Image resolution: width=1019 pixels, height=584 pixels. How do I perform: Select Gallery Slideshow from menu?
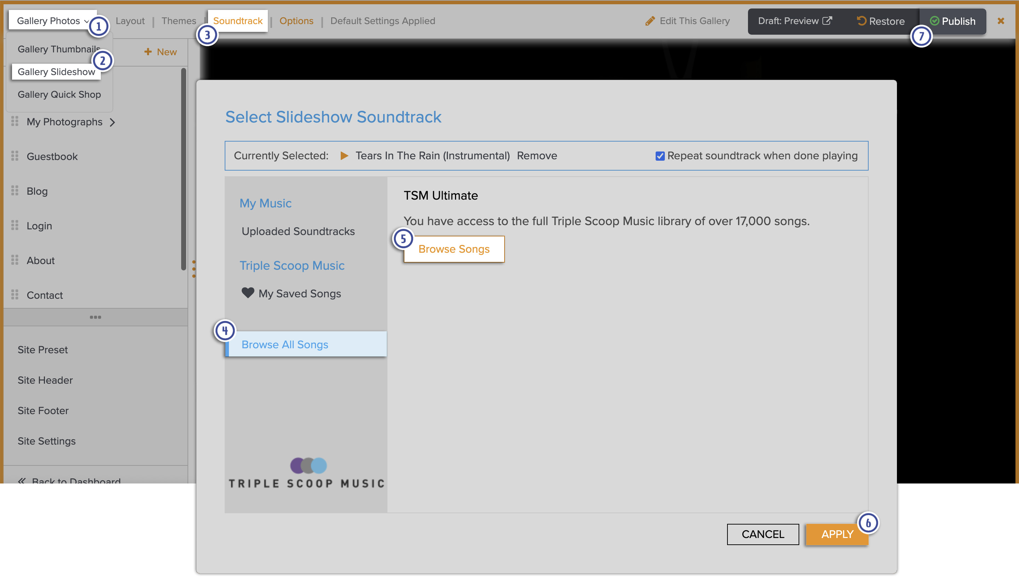(x=56, y=72)
